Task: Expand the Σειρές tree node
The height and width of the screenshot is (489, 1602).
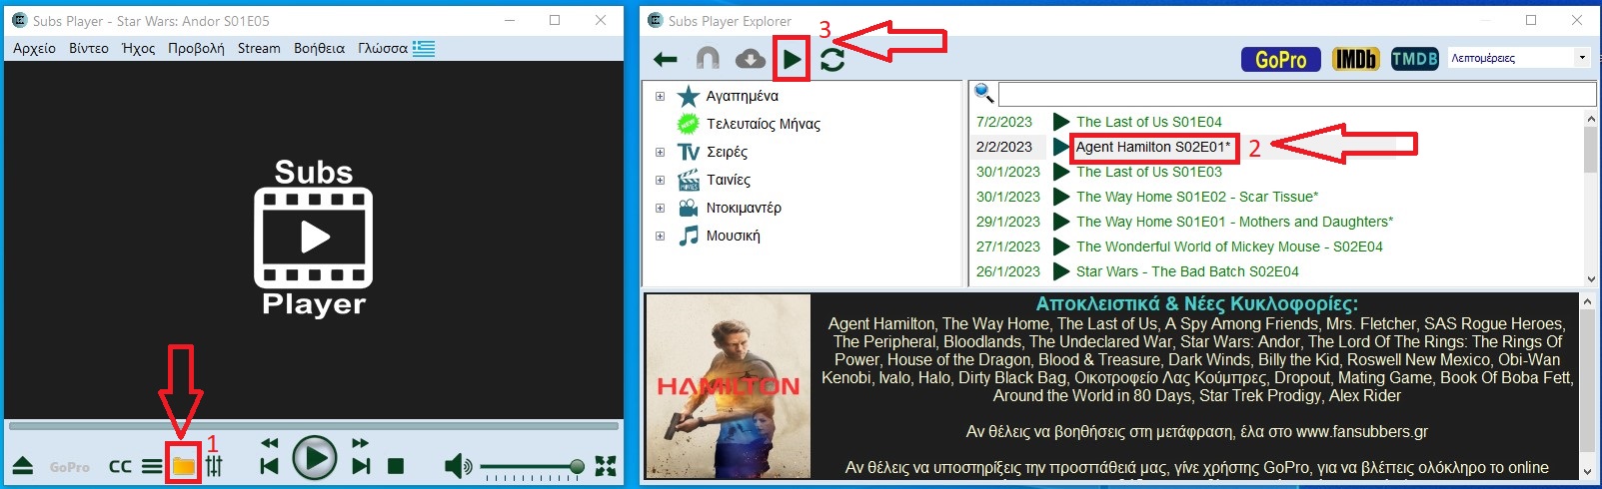Action: [x=660, y=153]
